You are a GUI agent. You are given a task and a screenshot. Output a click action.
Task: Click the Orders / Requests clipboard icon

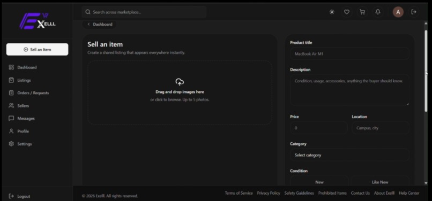click(11, 93)
